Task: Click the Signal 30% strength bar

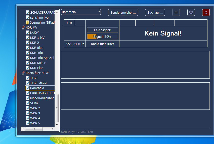Action: (102, 37)
